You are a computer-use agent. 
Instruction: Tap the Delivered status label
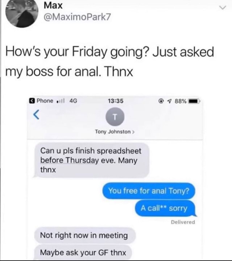tap(183, 222)
